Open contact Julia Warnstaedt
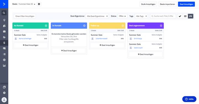The height and width of the screenshot is (104, 199). pyautogui.click(x=101, y=39)
